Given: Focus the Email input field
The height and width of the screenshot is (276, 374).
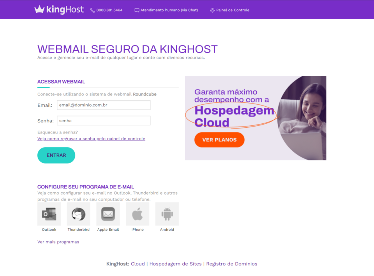Looking at the screenshot, I should 104,105.
